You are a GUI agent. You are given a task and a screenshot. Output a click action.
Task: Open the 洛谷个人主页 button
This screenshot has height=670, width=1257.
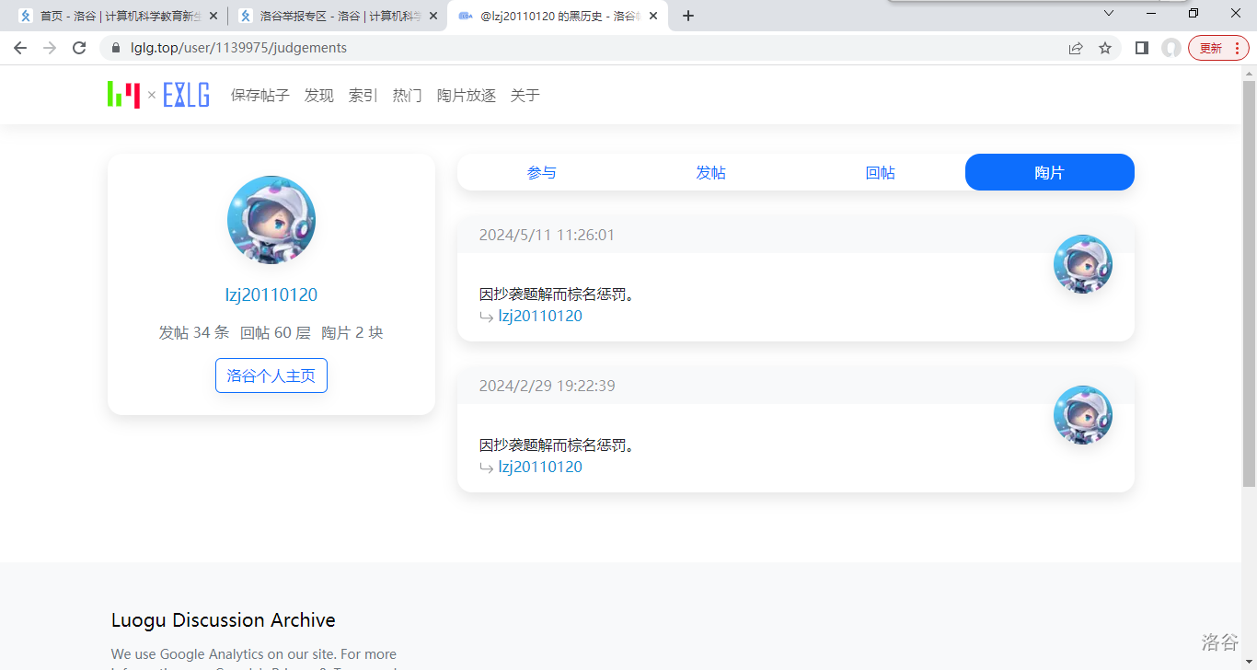tap(271, 375)
